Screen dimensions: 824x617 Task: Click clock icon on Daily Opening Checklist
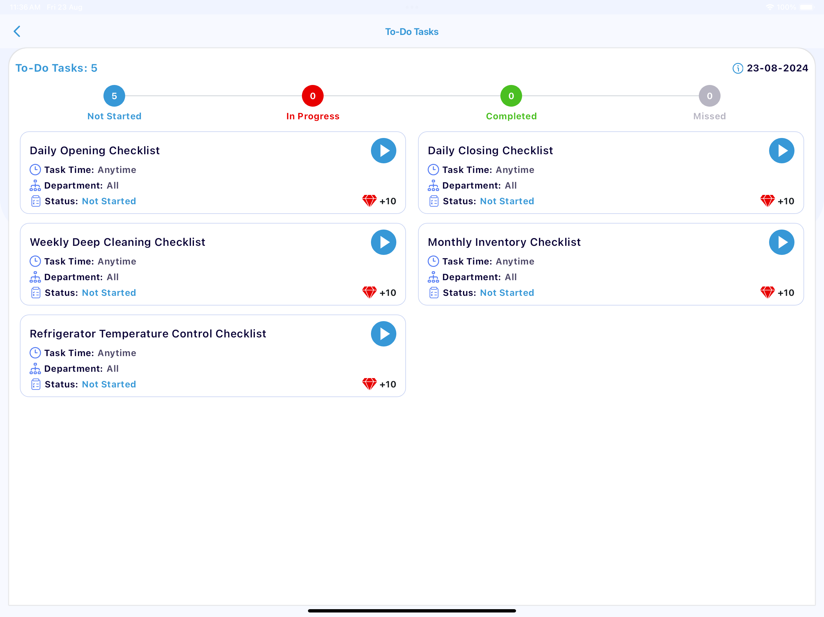tap(35, 170)
